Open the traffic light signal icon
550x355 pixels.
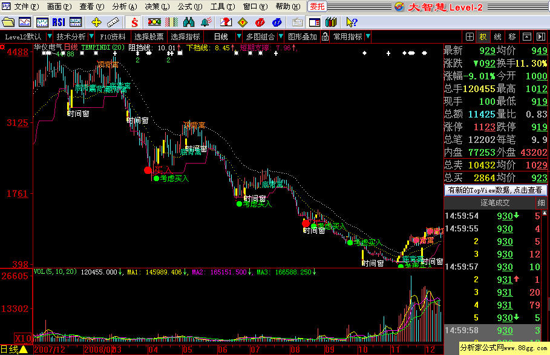(x=154, y=22)
